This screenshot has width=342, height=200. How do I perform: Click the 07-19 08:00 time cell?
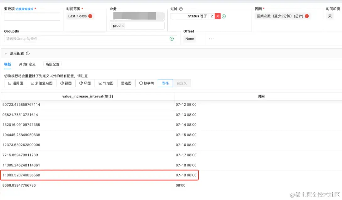click(x=186, y=175)
